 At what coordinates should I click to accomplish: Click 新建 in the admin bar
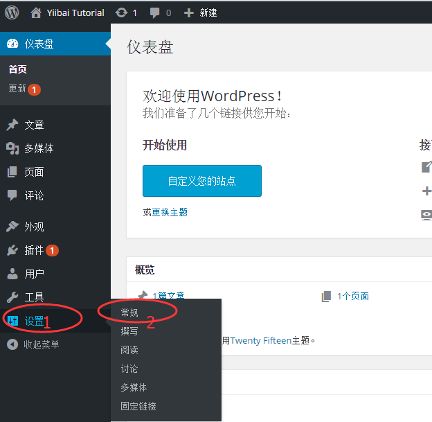(208, 12)
